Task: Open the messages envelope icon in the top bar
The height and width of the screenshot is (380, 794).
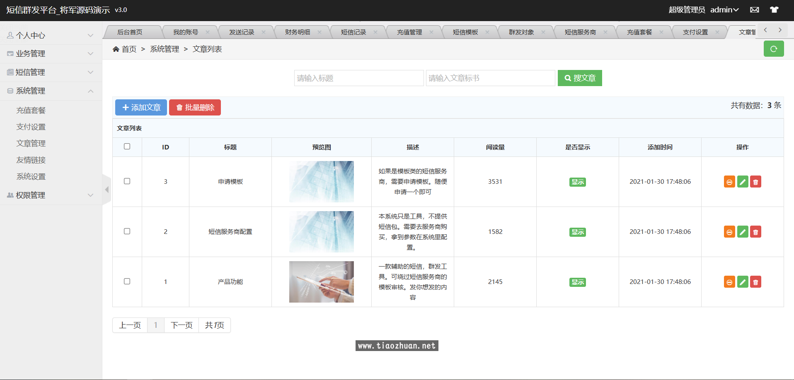Action: point(755,10)
